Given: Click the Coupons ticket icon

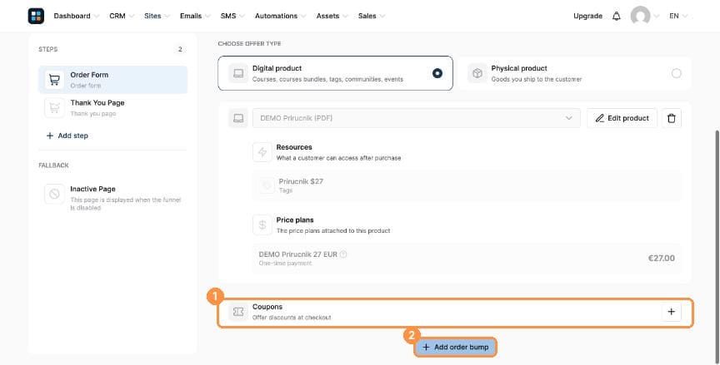Looking at the screenshot, I should pos(238,312).
